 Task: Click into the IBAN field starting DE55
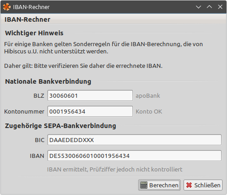[x=134, y=156]
